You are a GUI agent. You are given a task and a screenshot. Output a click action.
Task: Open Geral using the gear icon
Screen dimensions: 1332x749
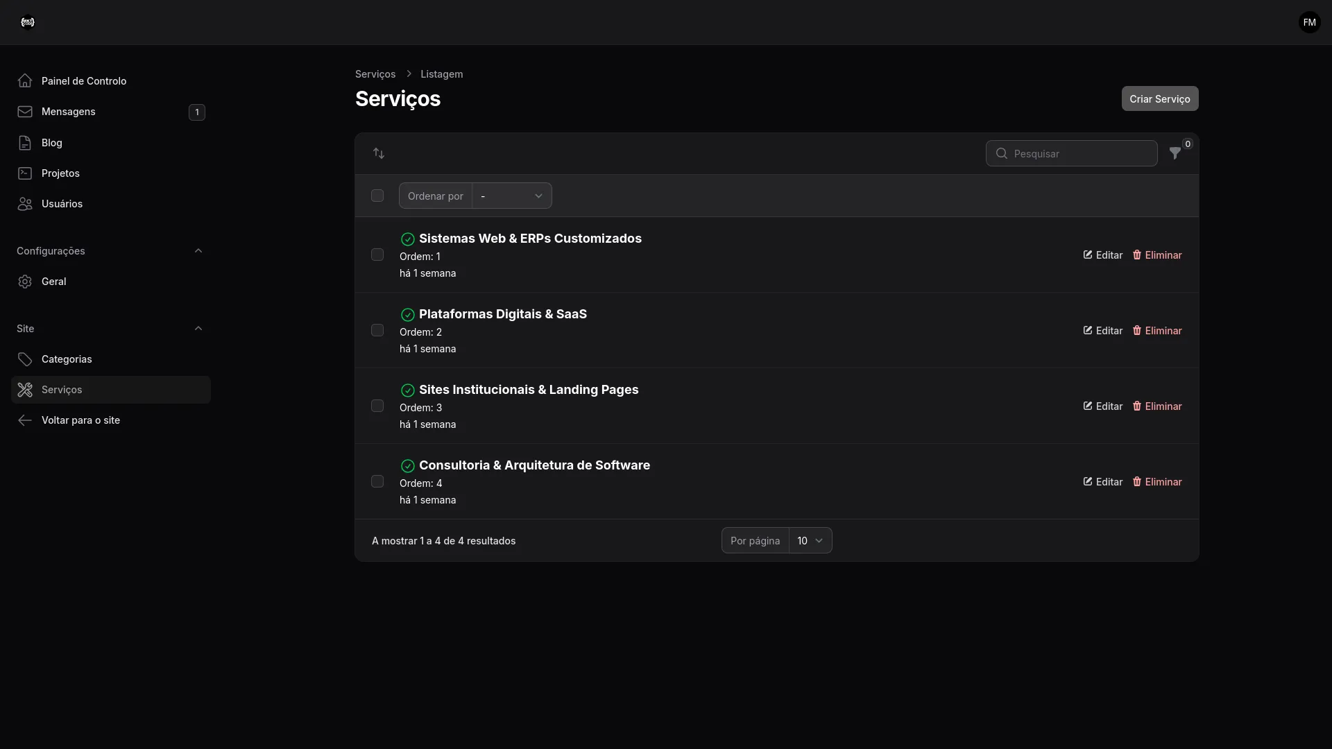[25, 281]
